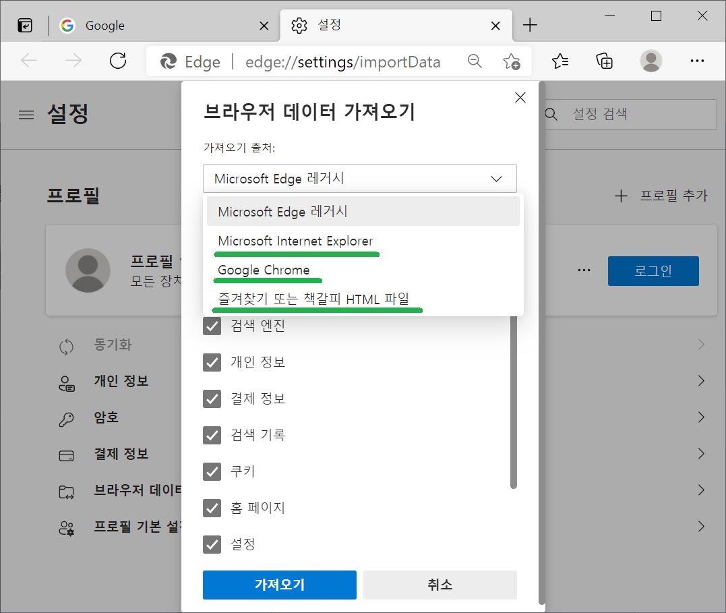This screenshot has width=726, height=613.
Task: Open the profile card more options dots
Action: pos(584,270)
